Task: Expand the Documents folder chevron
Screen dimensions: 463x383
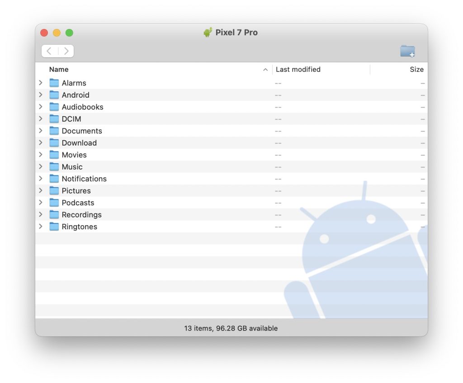Action: click(x=41, y=131)
